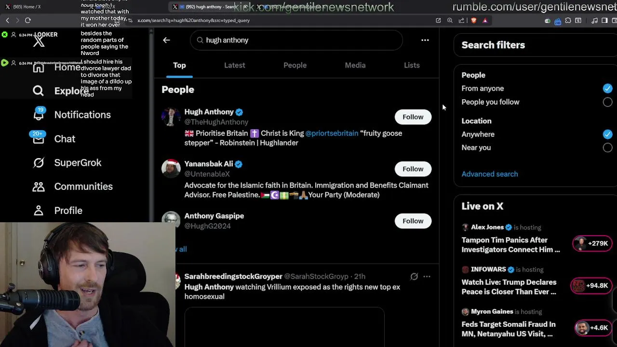617x347 pixels.
Task: Open Anthony Gaspipe's profile name
Action: [214, 216]
